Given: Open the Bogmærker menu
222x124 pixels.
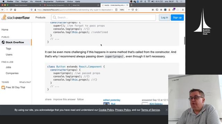Looking at the screenshot, I should tap(49, 1).
